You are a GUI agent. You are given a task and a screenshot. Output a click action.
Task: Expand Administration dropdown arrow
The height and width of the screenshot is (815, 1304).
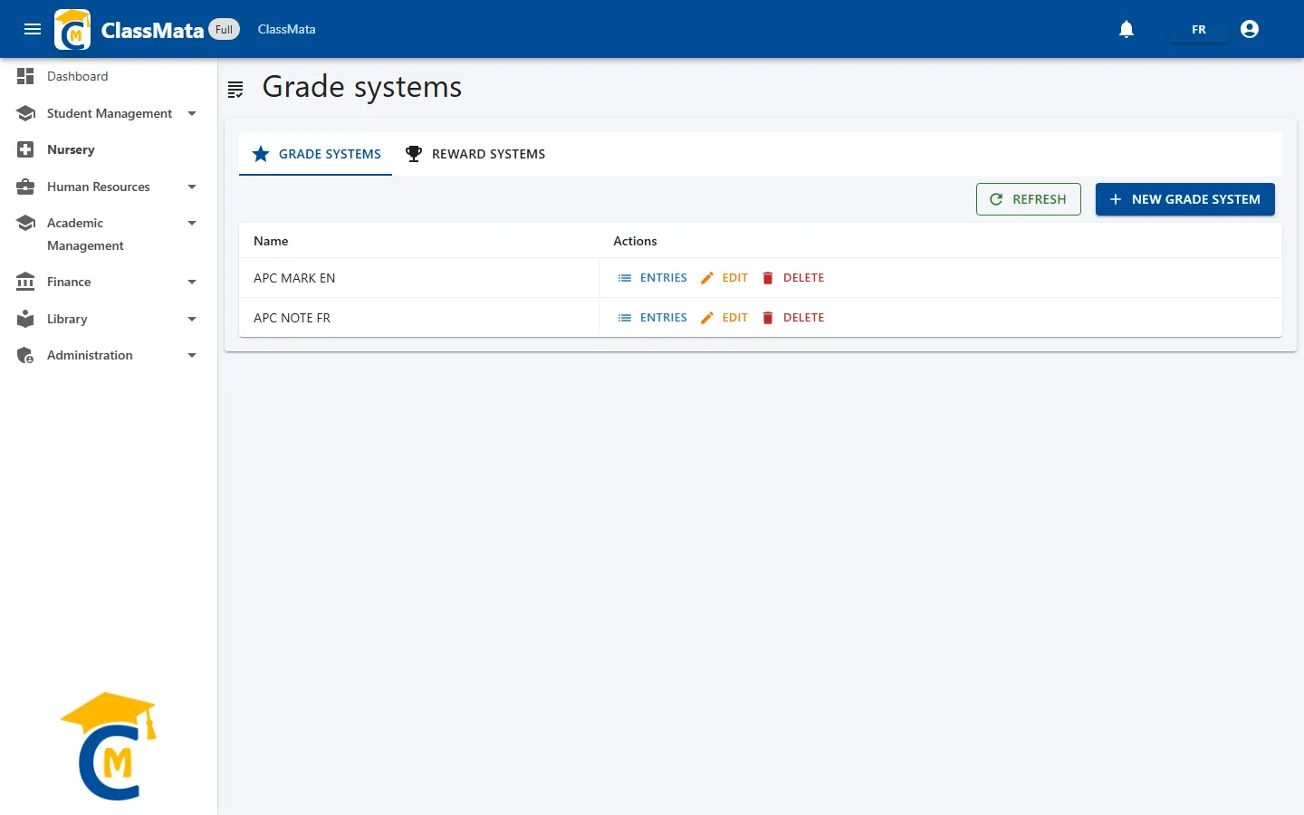pyautogui.click(x=192, y=355)
